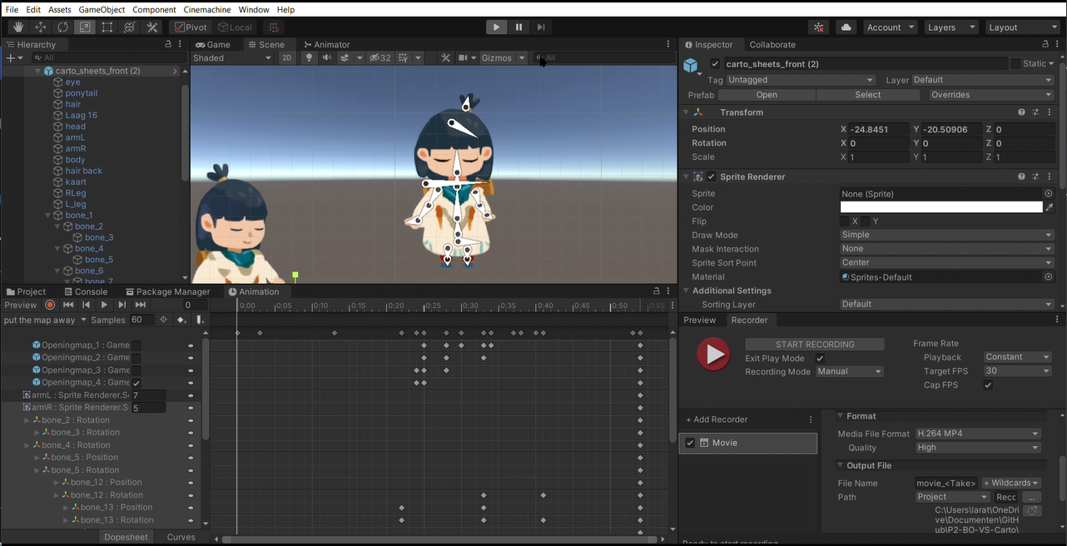Enable animation record mode button
This screenshot has height=546, width=1067.
pos(50,305)
